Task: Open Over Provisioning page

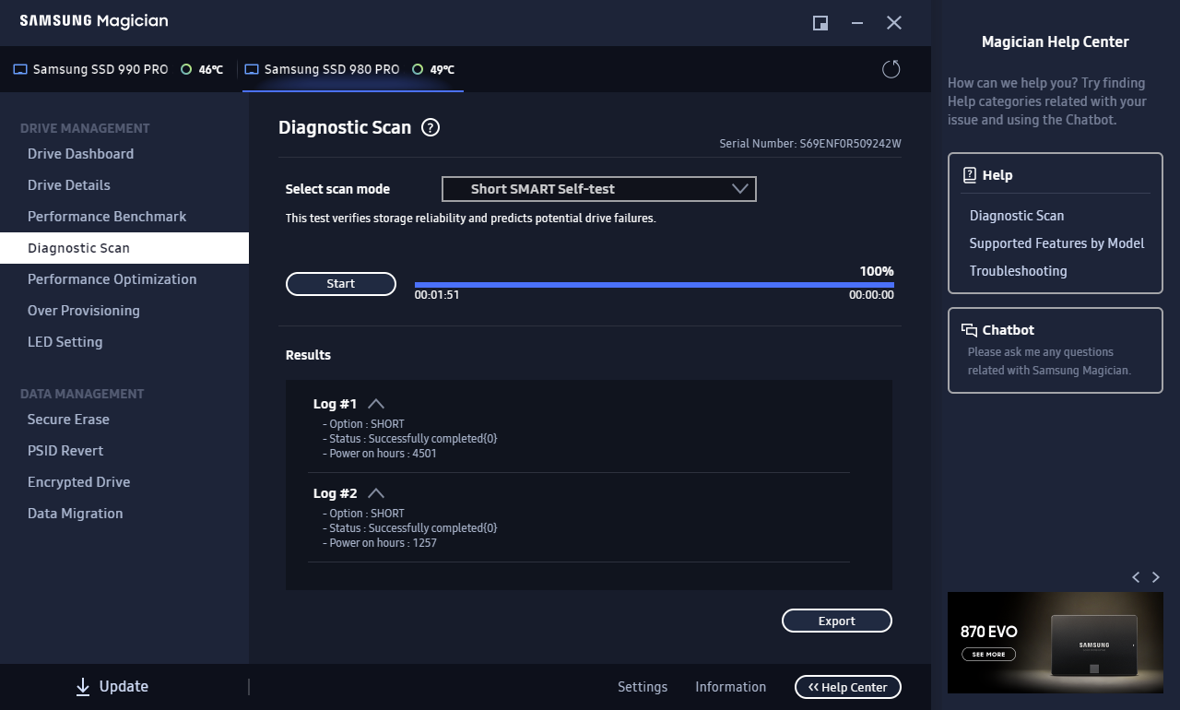Action: click(x=124, y=311)
